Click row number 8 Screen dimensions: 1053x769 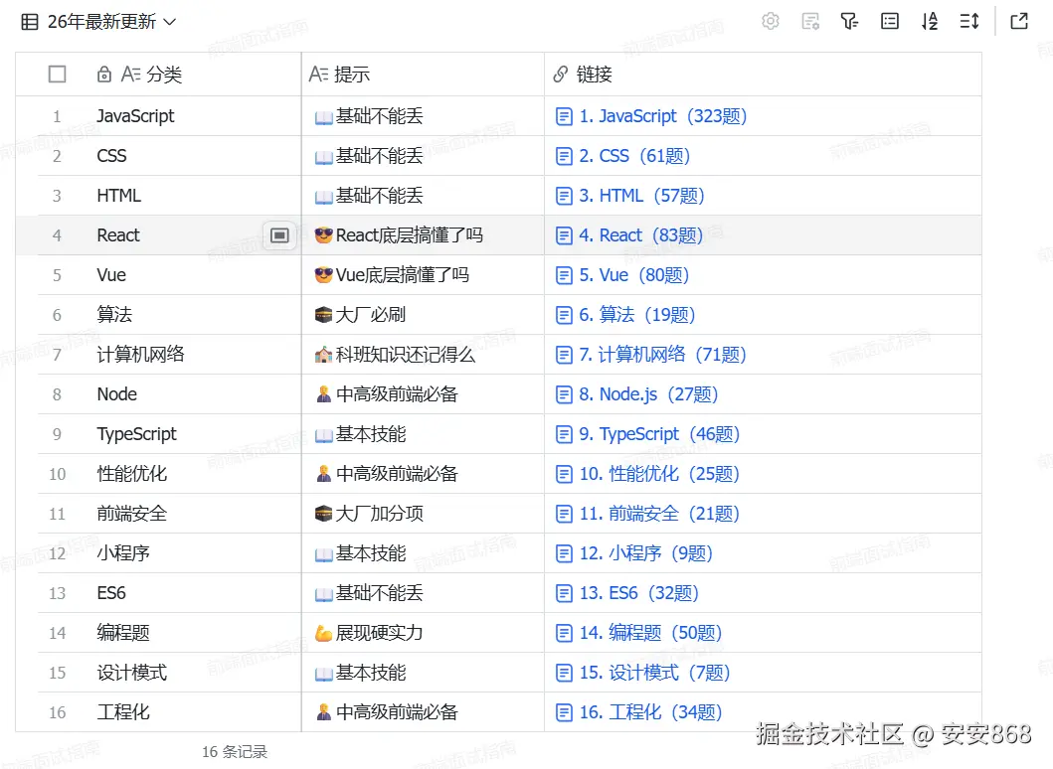pos(57,394)
